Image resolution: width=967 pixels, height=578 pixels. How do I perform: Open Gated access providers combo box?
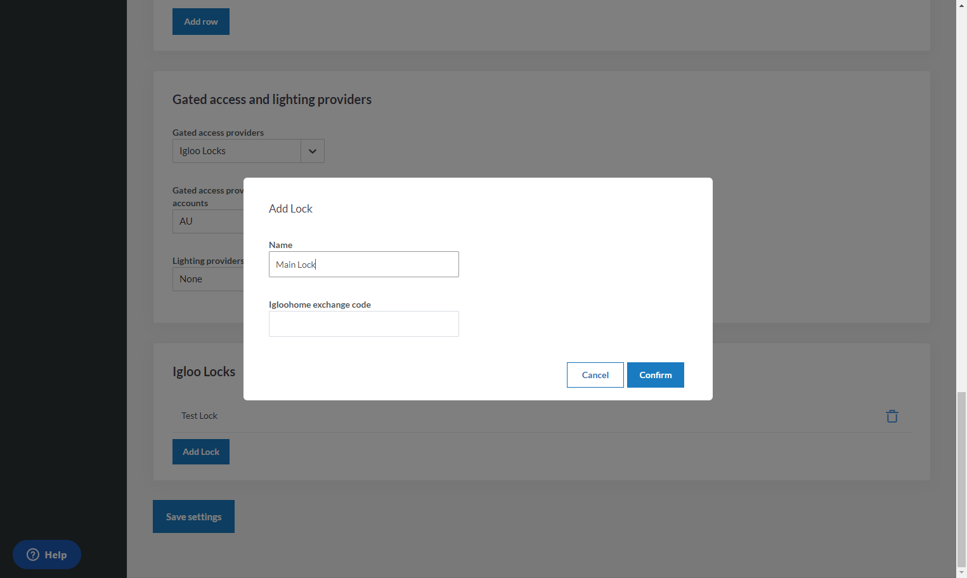tap(248, 151)
